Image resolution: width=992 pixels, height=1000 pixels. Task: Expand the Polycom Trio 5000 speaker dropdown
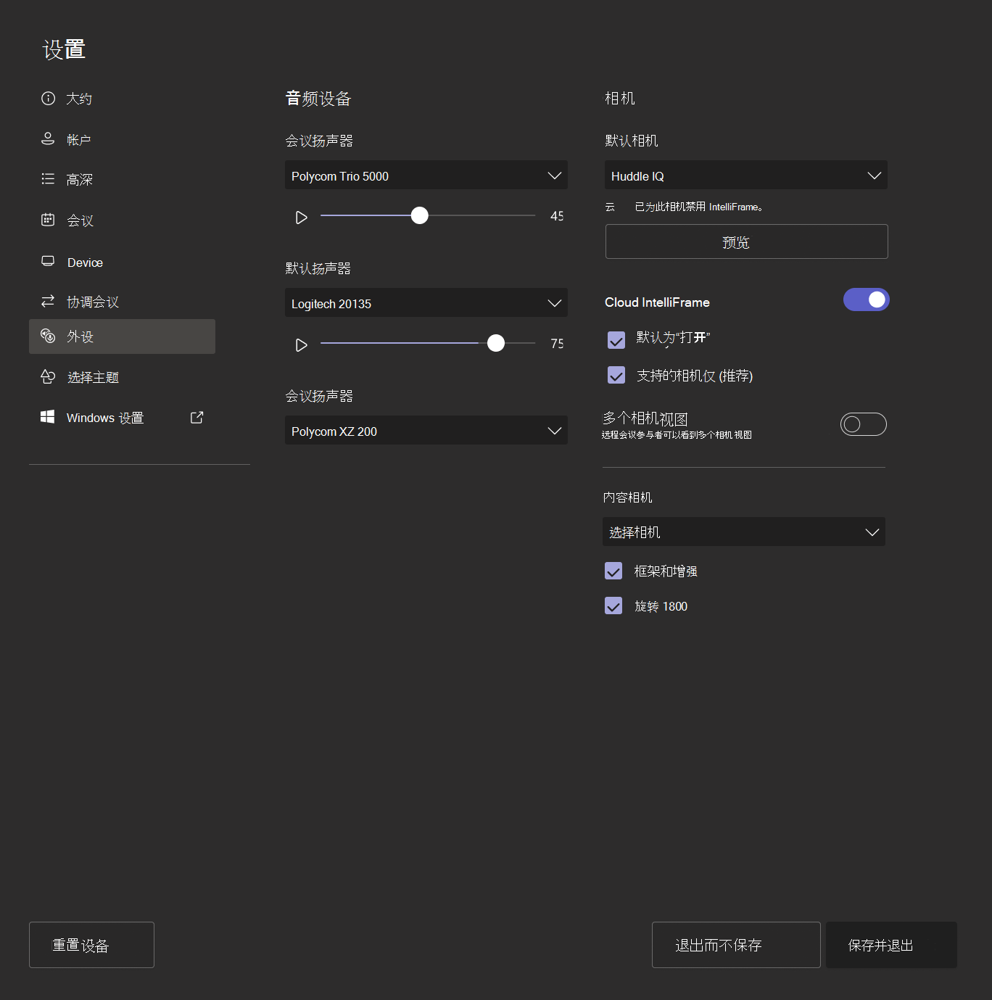(426, 175)
